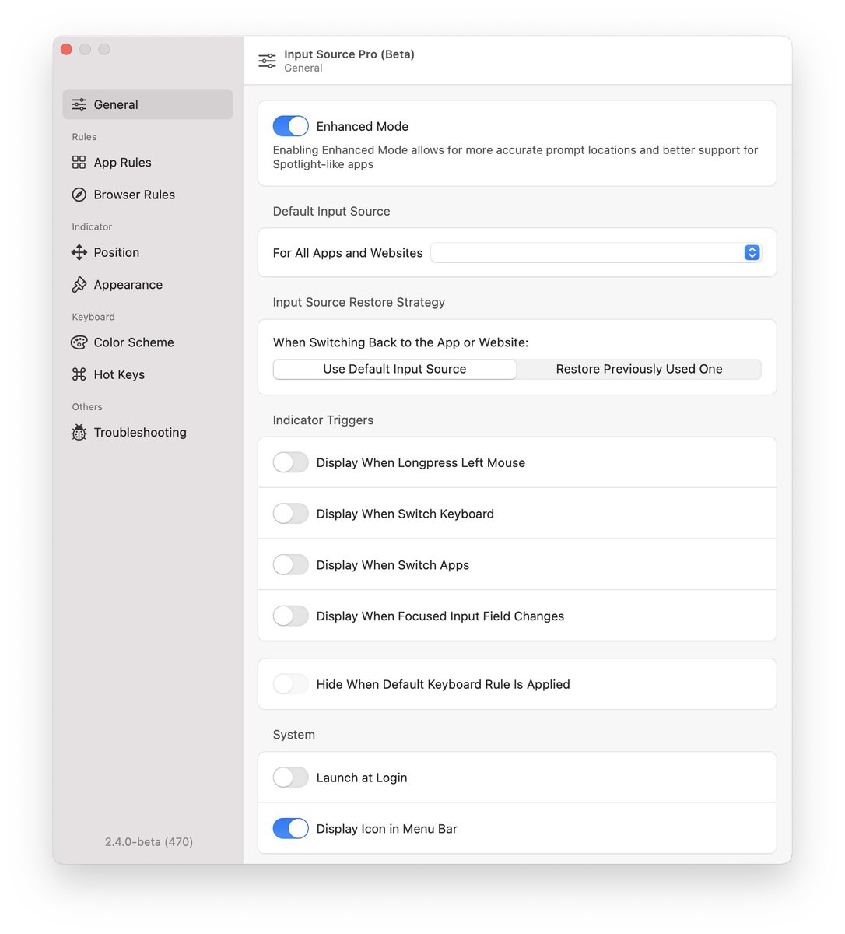Open the For All Apps and Websites dropdown

(596, 252)
